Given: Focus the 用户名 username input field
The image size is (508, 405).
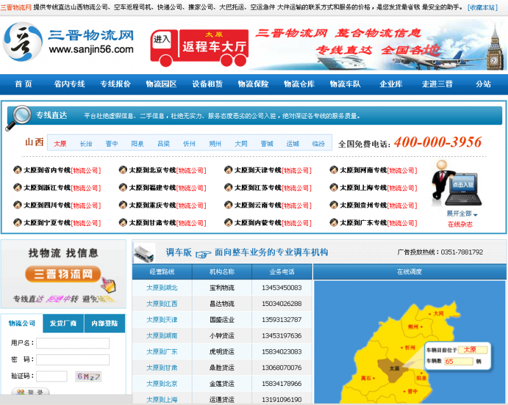Looking at the screenshot, I should (x=72, y=343).
